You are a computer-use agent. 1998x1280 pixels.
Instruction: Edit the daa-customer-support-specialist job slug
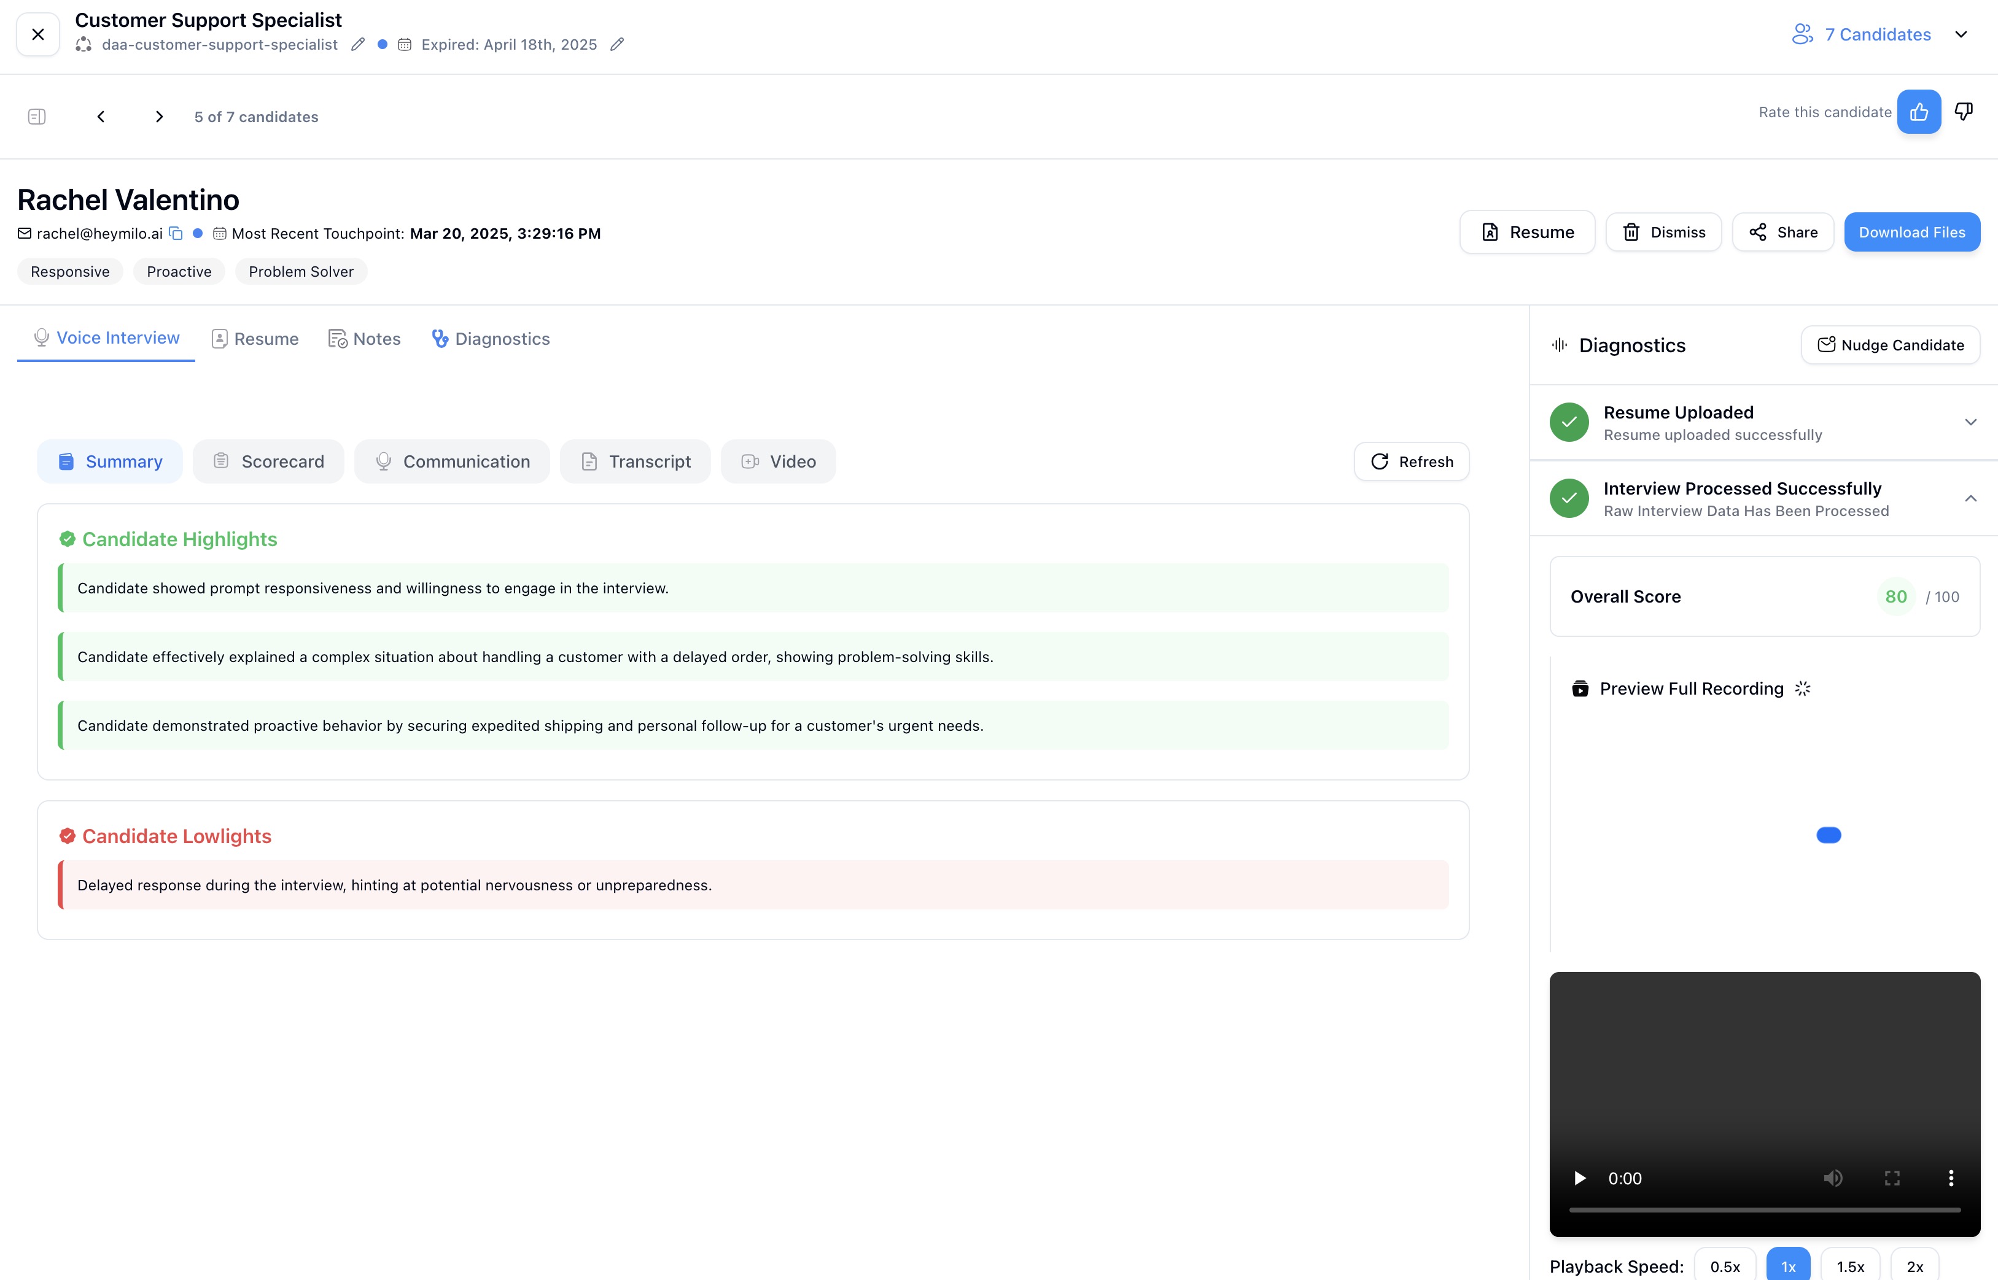[x=359, y=45]
